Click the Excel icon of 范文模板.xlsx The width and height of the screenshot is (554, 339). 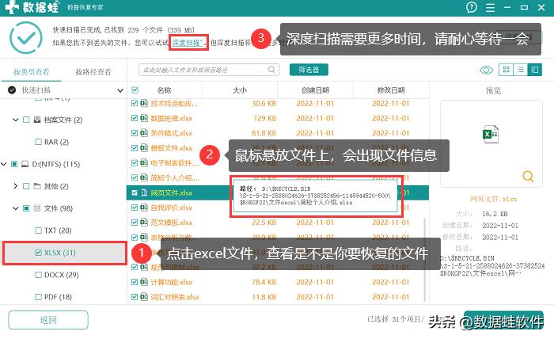tap(144, 223)
